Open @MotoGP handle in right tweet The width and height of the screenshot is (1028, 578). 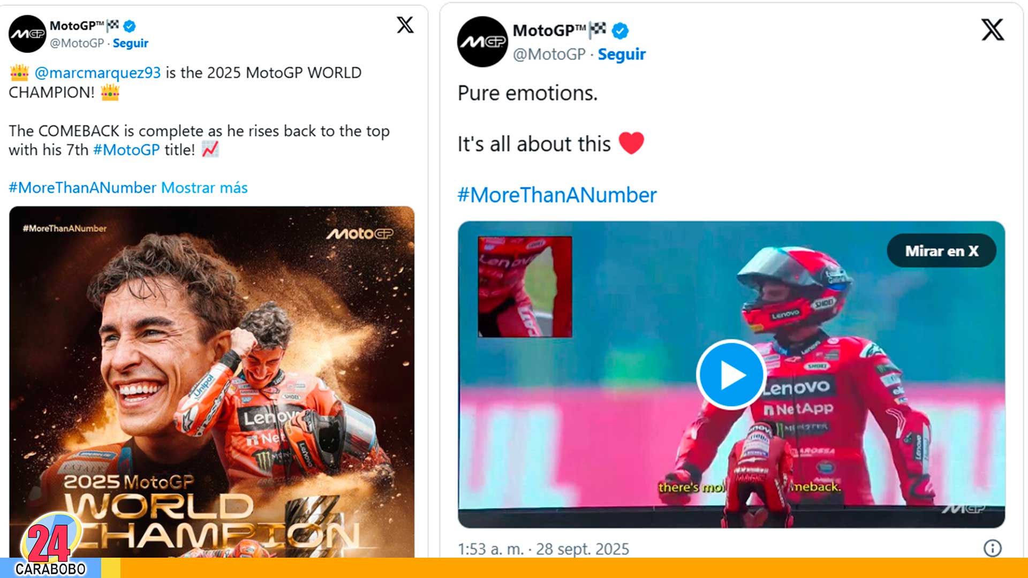coord(549,54)
